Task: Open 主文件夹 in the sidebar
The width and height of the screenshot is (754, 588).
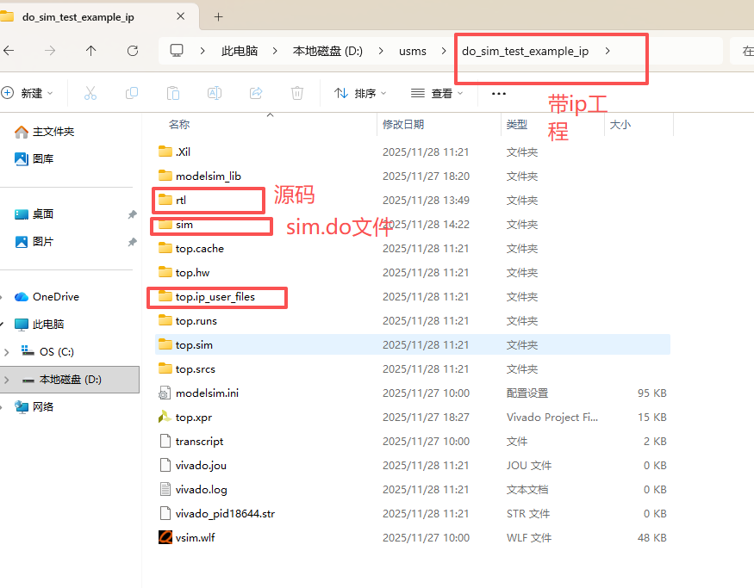Action: coord(44,132)
